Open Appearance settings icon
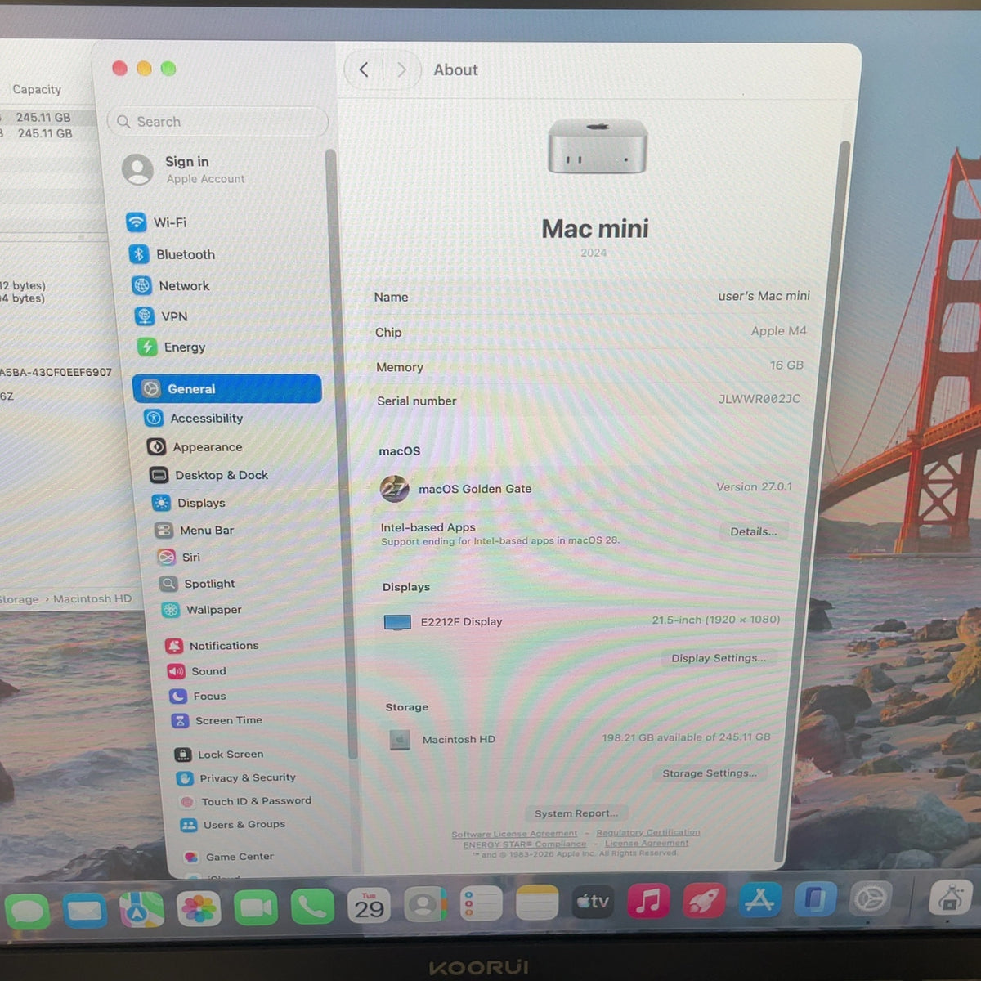 [156, 446]
